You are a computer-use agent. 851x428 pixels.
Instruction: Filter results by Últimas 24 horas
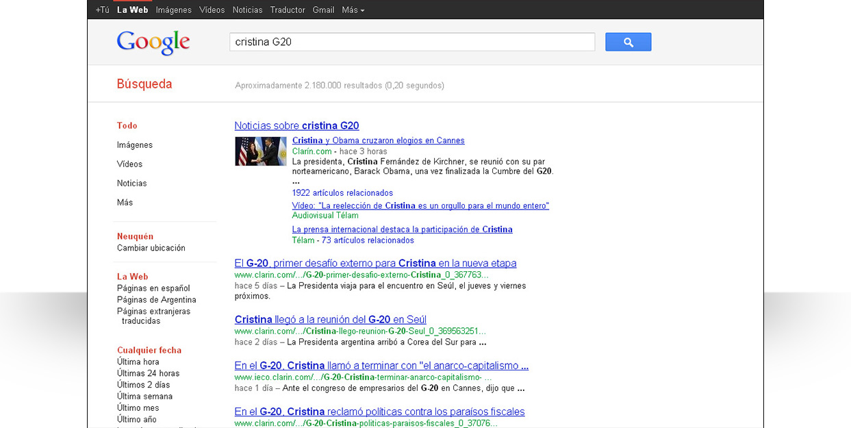[148, 373]
